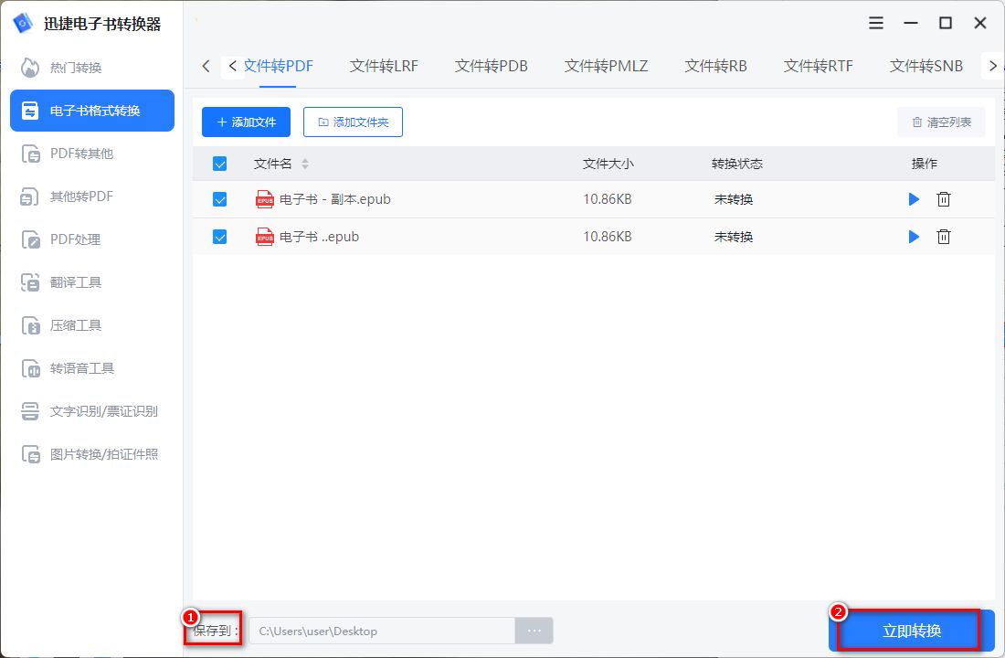This screenshot has height=658, width=1005.
Task: Start converting 电子书 - 副本.epub with its play icon
Action: click(x=914, y=199)
